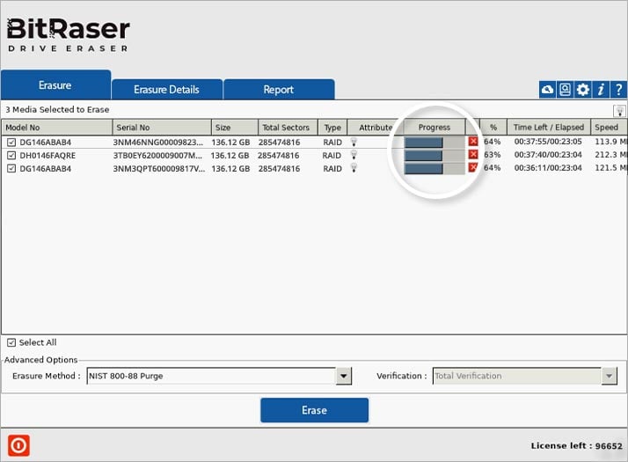Uncheck the DH0146FAQRE drive checkbox
The height and width of the screenshot is (462, 628).
click(x=11, y=156)
